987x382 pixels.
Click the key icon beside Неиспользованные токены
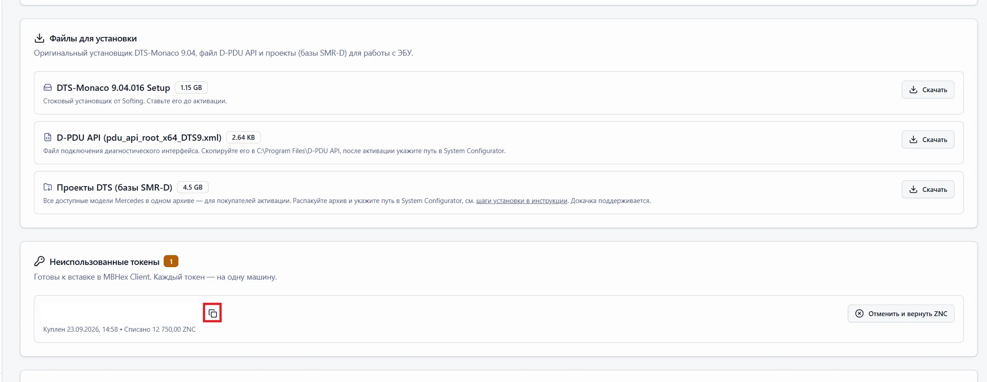click(39, 261)
